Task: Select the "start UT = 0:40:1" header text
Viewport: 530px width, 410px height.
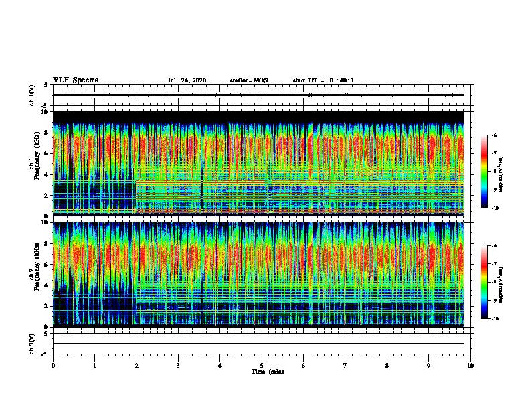Action: tap(323, 80)
